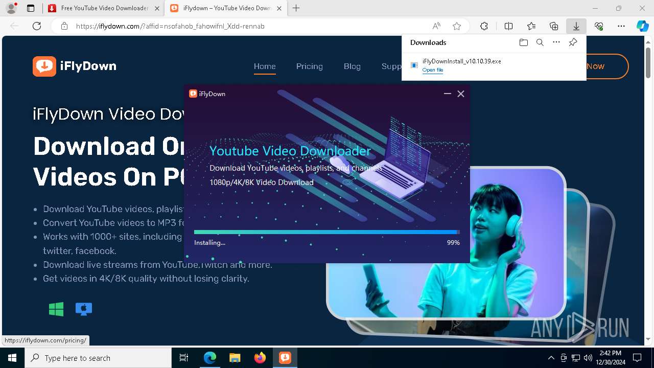Screen dimensions: 654x368
Task: Open the downloads folder icon
Action: [523, 42]
